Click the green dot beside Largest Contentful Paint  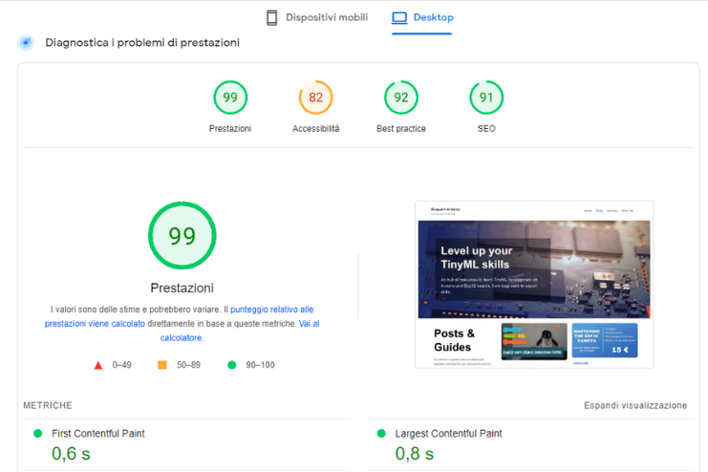click(x=382, y=433)
